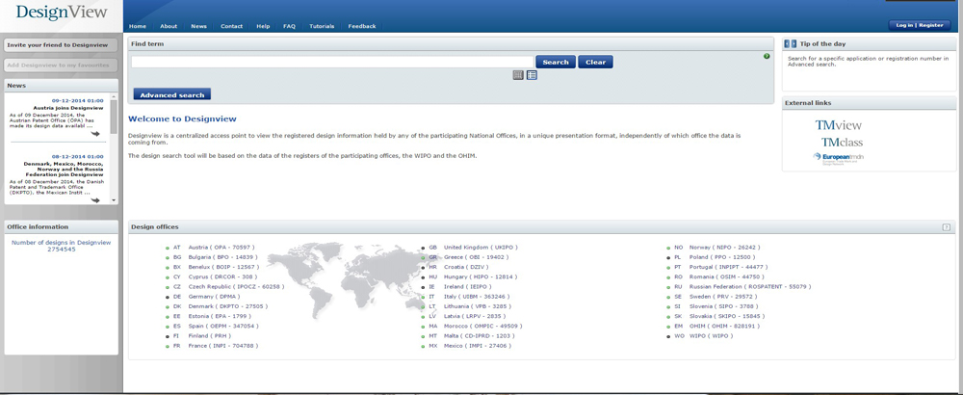Click the Clear button
The image size is (963, 395).
tap(595, 62)
